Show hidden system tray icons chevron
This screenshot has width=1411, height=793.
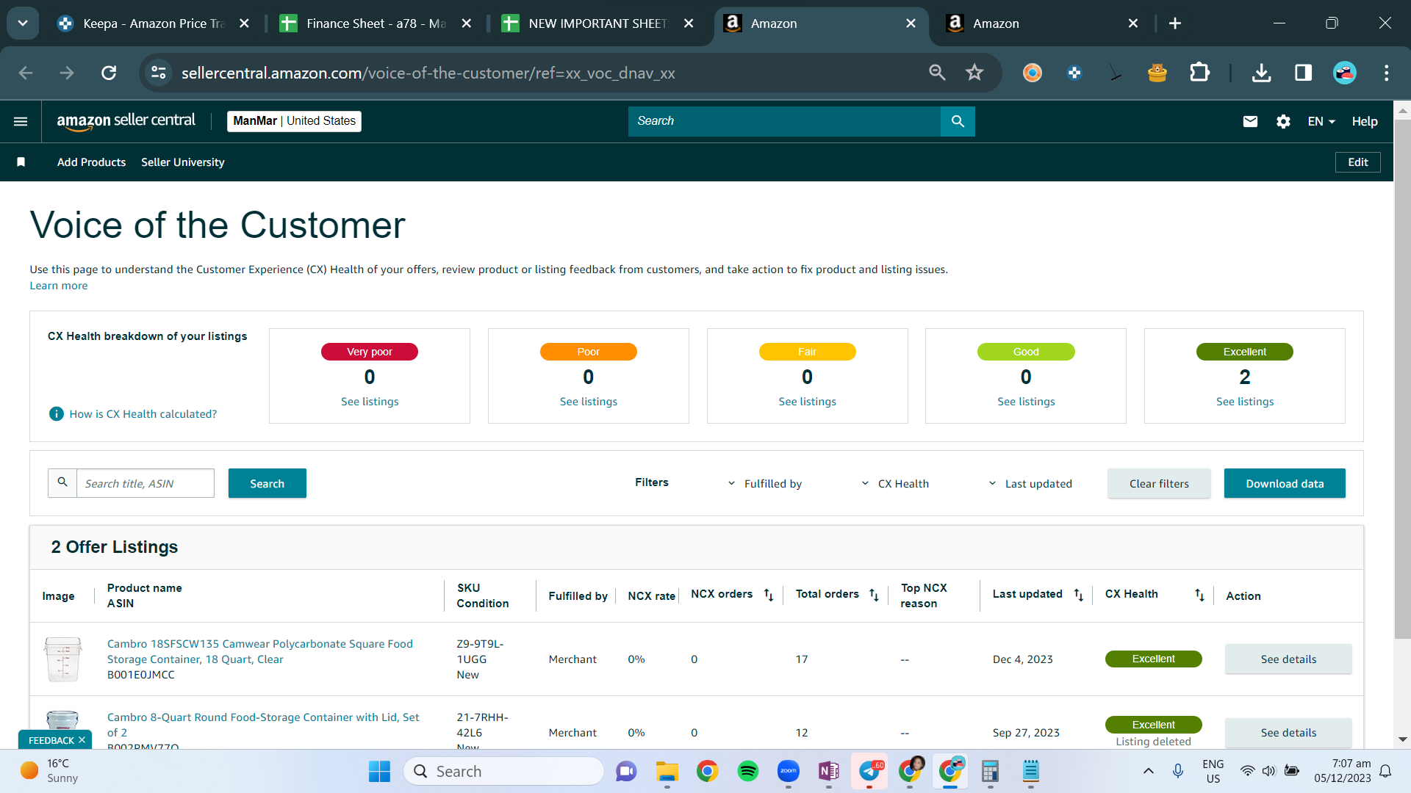[1149, 771]
